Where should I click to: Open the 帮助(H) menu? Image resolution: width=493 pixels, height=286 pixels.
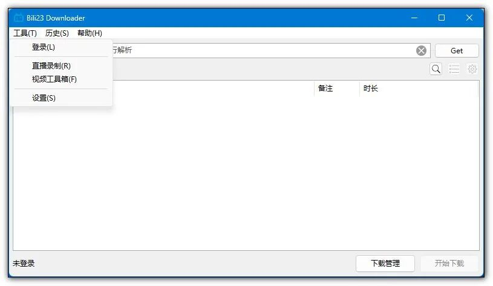coord(90,33)
